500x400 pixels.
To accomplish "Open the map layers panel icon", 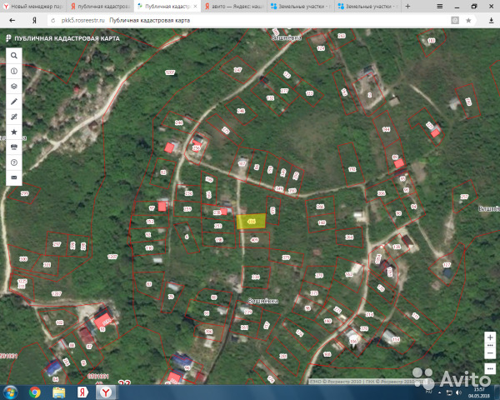I will click(14, 86).
